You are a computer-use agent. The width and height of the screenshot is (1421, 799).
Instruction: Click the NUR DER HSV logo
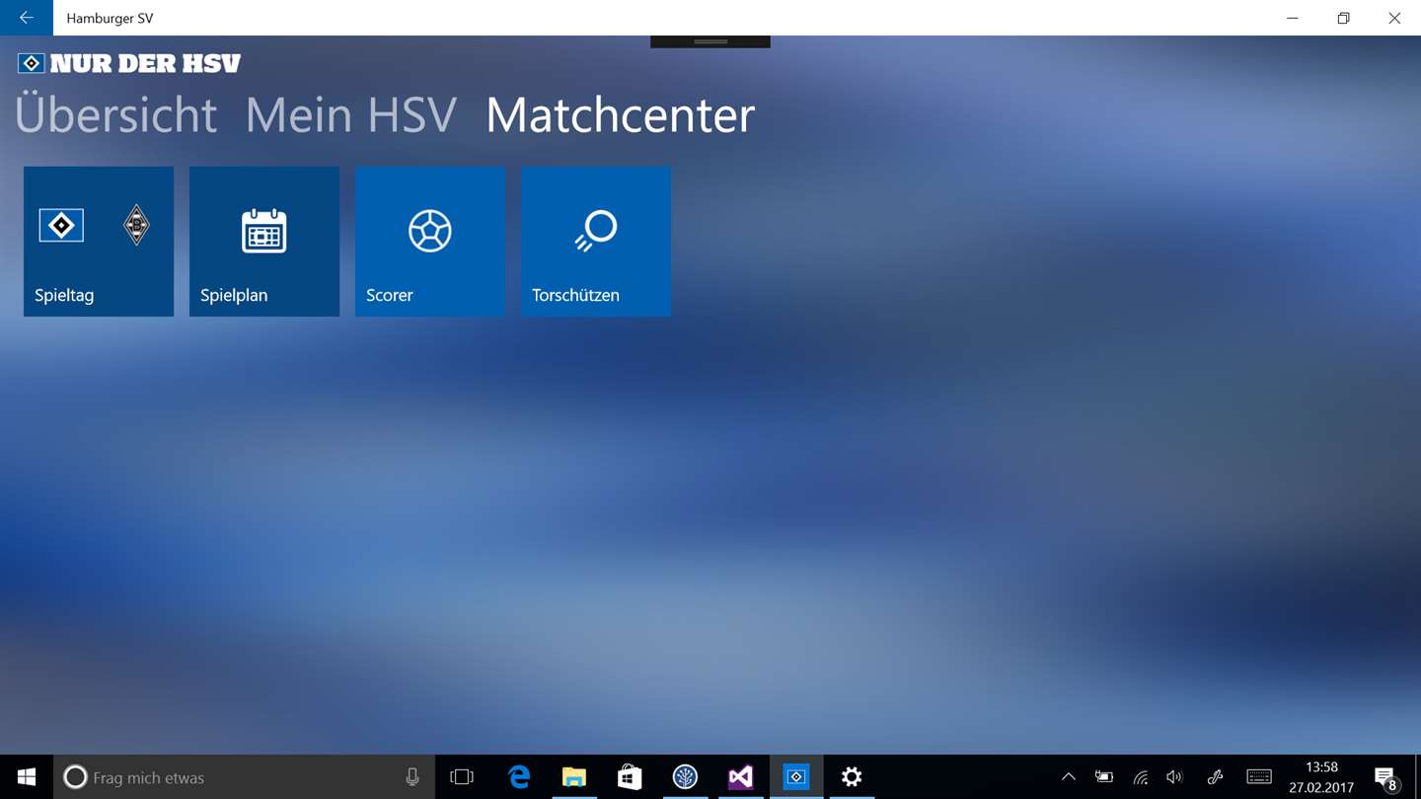click(129, 64)
